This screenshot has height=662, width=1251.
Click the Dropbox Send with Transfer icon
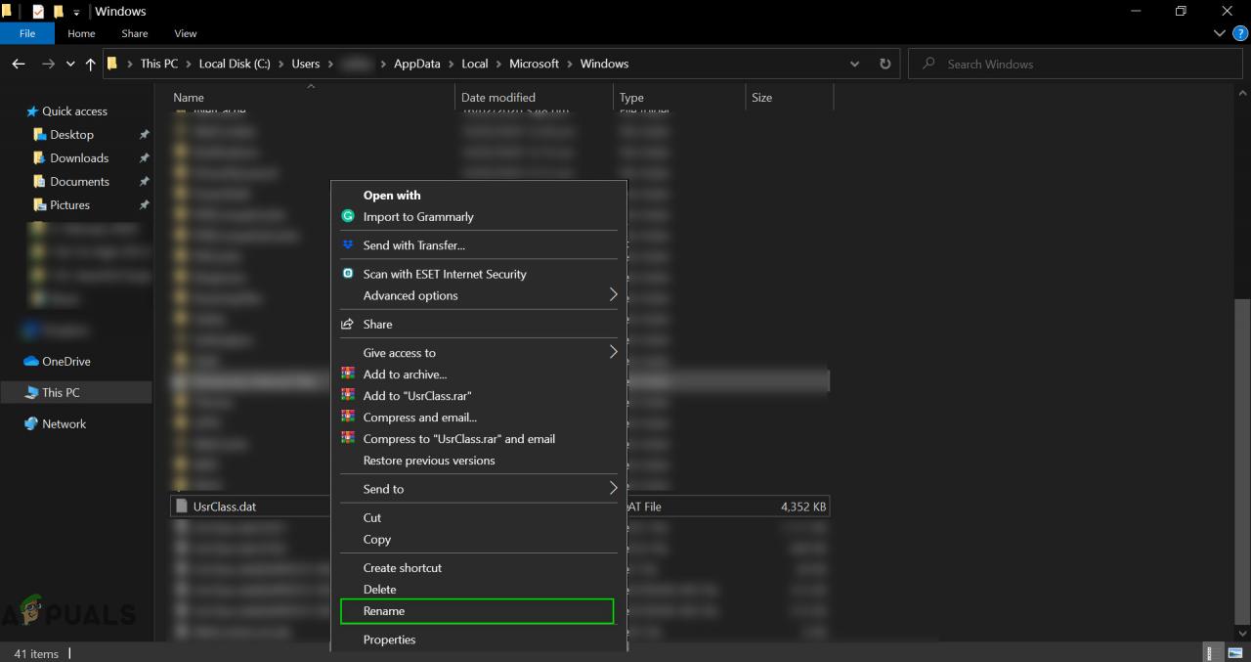(347, 244)
